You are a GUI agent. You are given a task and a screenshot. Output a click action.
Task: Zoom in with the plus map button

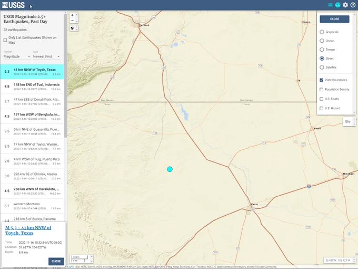(x=72, y=15)
